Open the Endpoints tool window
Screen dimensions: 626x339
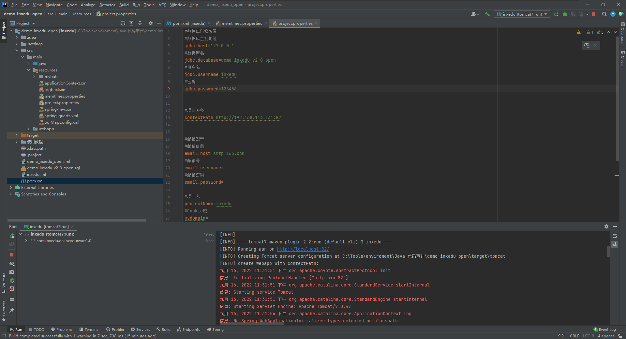(188, 330)
